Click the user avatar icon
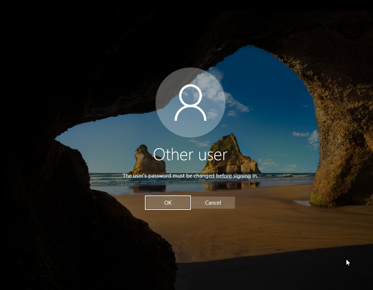The width and height of the screenshot is (373, 290). point(190,103)
